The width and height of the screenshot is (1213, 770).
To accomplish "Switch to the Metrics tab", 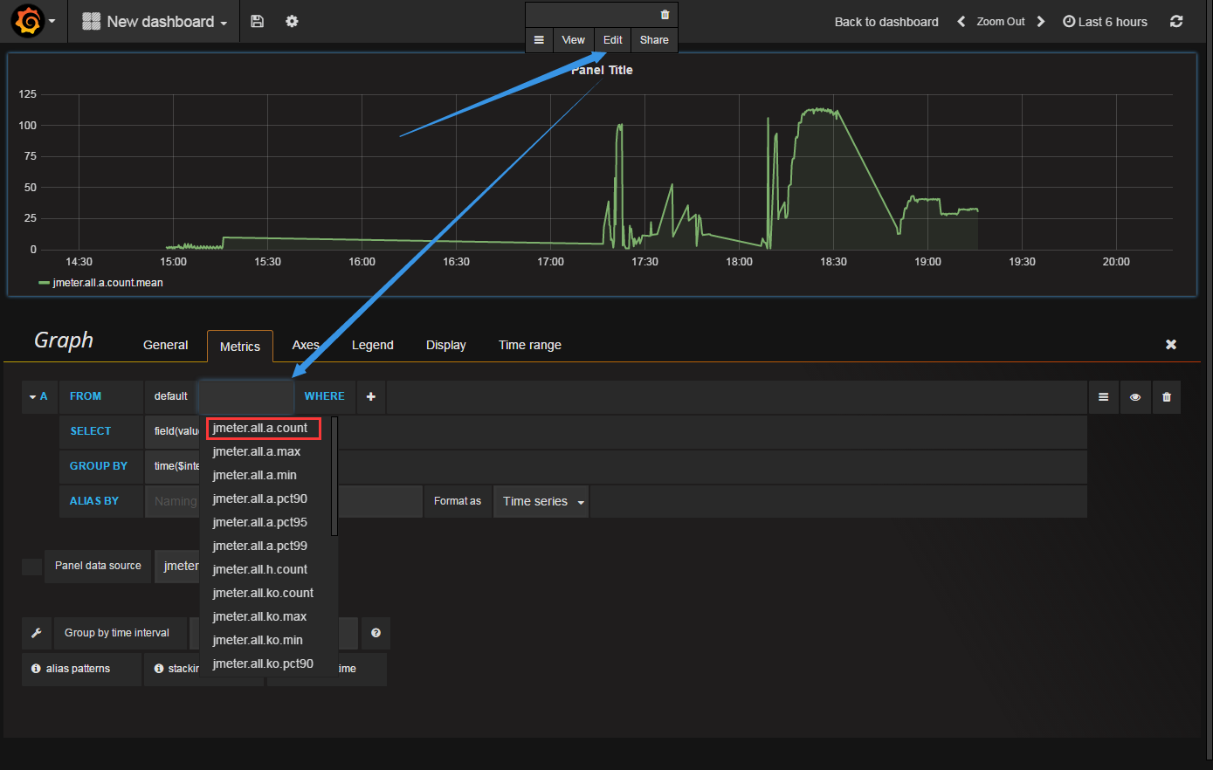I will click(x=240, y=347).
